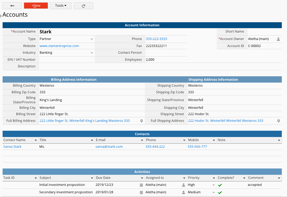Click the refresh button in toolbar
The height and width of the screenshot is (197, 287).
(83, 6)
